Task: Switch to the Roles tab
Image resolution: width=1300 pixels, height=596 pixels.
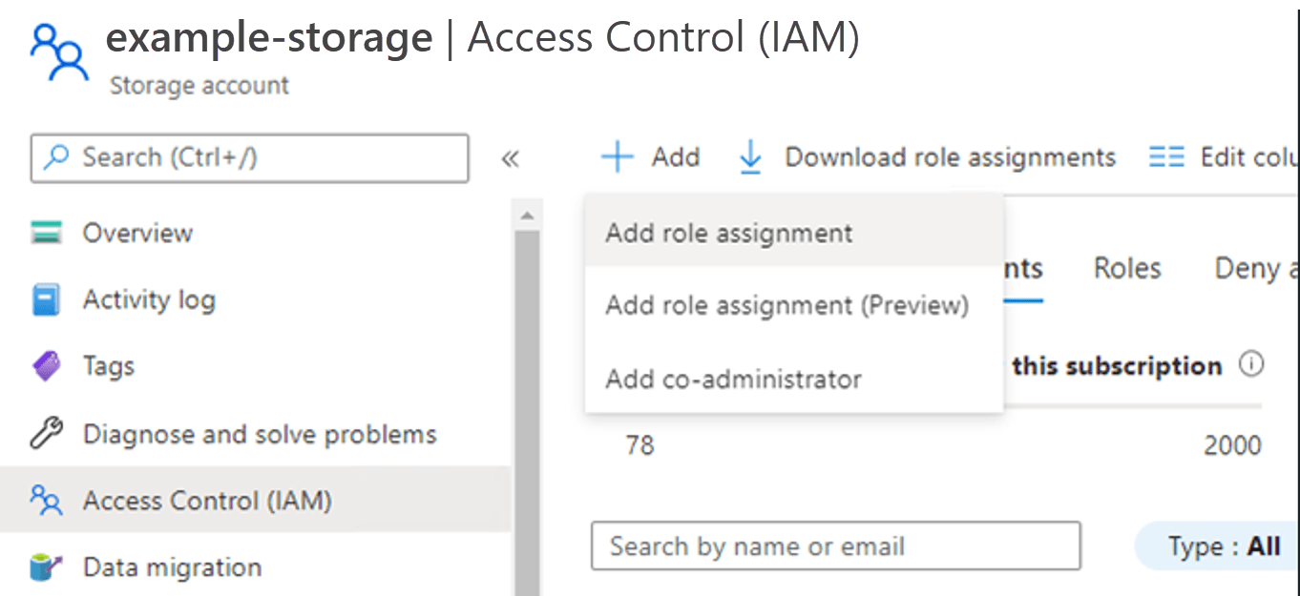Action: pyautogui.click(x=1125, y=268)
